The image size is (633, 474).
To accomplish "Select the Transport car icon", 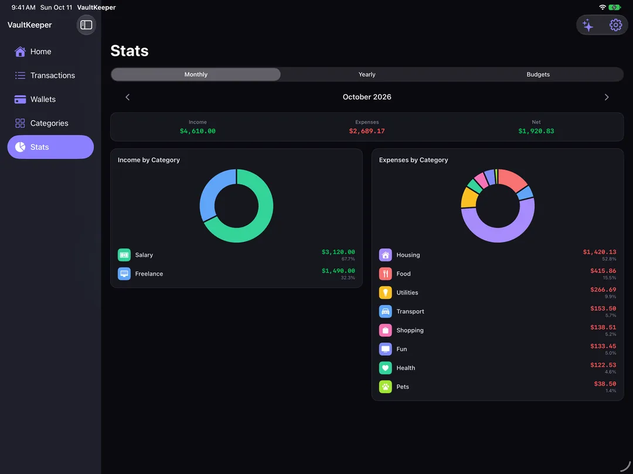I will click(385, 311).
